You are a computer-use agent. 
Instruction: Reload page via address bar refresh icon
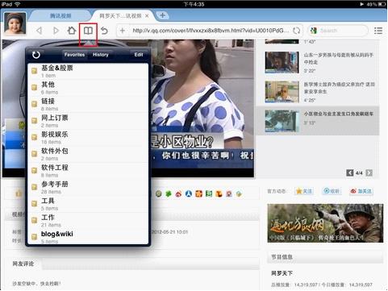click(x=296, y=31)
